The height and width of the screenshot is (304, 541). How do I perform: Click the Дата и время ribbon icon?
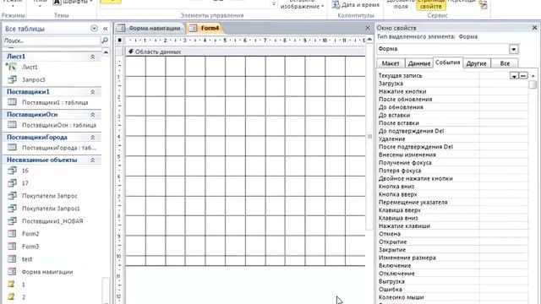pyautogui.click(x=336, y=5)
